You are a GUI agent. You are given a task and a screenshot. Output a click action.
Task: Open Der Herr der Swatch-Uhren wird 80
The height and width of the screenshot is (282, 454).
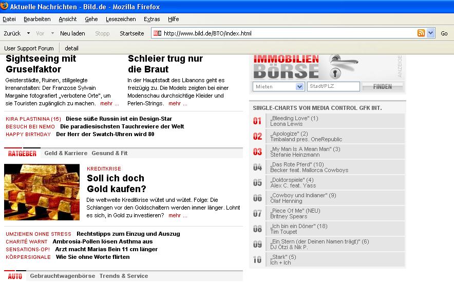(x=105, y=134)
